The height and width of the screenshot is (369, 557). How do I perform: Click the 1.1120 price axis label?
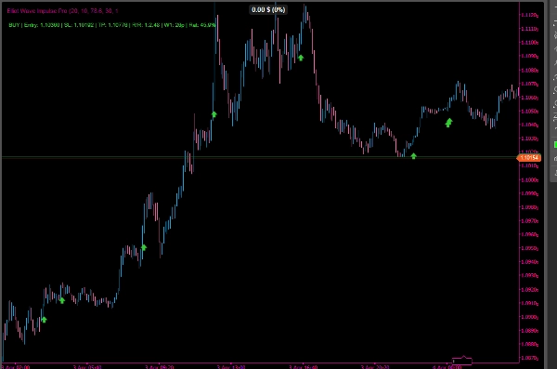click(x=530, y=15)
